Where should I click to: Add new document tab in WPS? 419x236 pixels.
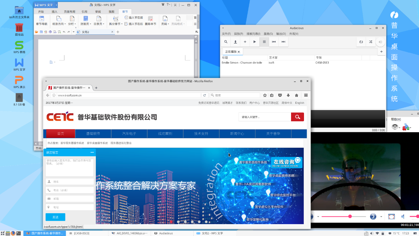(x=118, y=32)
